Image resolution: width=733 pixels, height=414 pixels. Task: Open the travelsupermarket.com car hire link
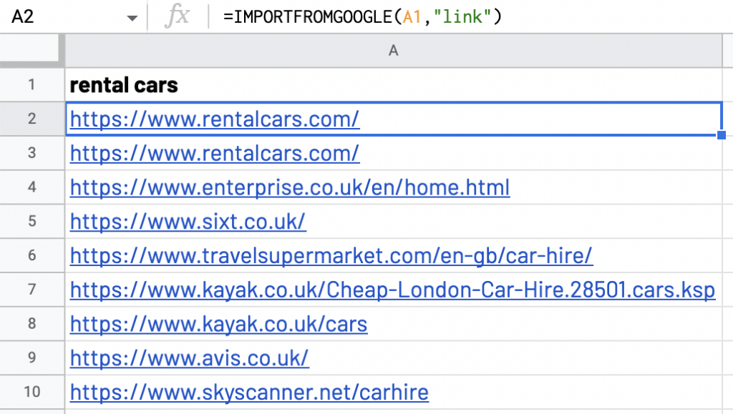(x=331, y=255)
